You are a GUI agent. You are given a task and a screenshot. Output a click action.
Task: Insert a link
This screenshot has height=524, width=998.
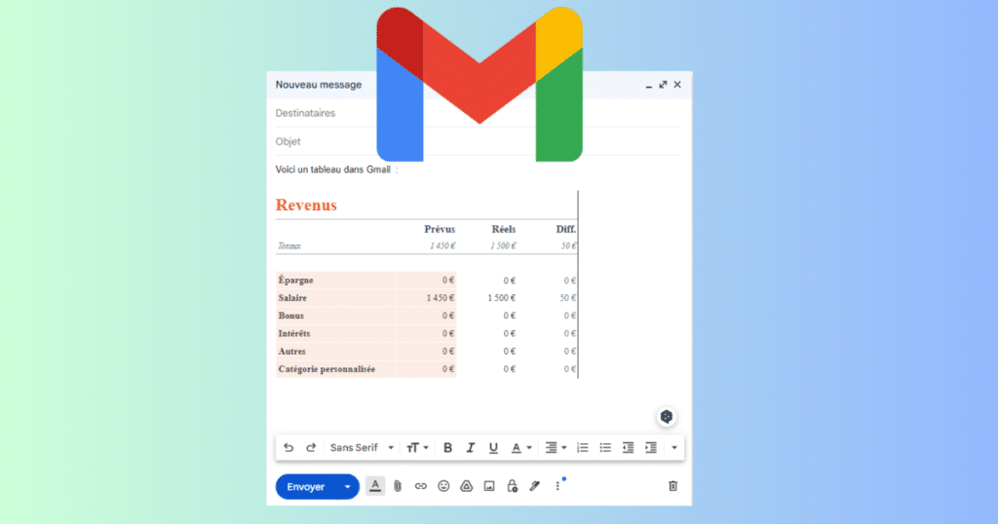tap(421, 486)
